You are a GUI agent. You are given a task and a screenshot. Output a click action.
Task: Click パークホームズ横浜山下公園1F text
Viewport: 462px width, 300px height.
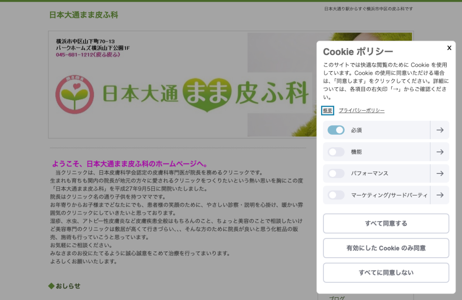click(x=93, y=48)
